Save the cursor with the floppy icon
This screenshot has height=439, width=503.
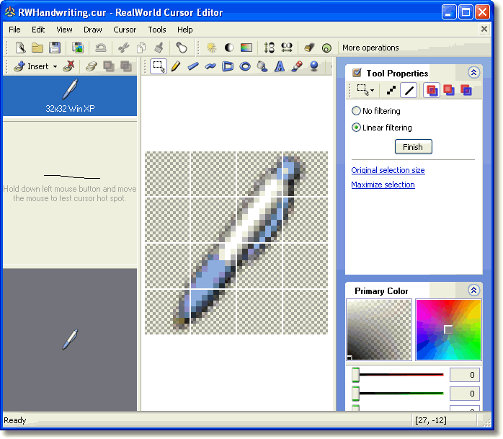tap(55, 48)
